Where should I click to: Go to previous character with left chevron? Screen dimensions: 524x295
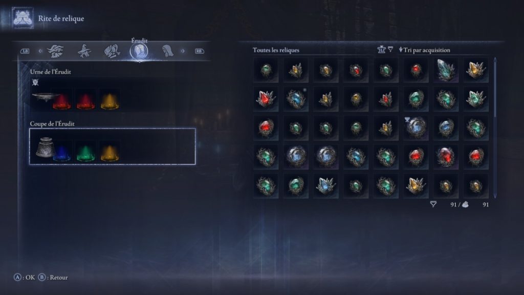click(x=40, y=51)
